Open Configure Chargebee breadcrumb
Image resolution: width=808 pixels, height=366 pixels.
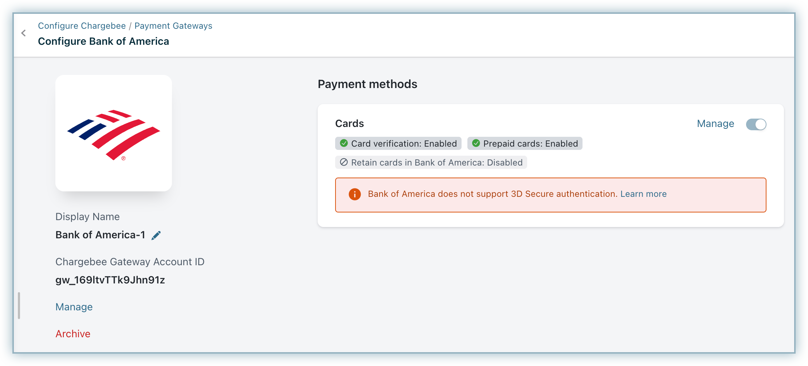pos(82,26)
